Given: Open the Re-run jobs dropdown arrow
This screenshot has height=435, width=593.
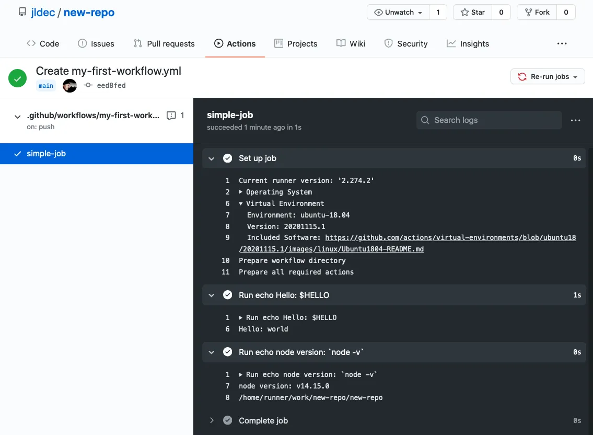Looking at the screenshot, I should (575, 76).
